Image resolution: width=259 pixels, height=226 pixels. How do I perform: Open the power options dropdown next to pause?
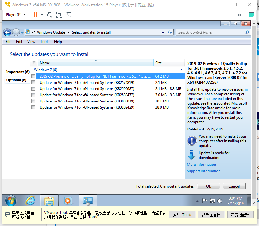pos(42,15)
